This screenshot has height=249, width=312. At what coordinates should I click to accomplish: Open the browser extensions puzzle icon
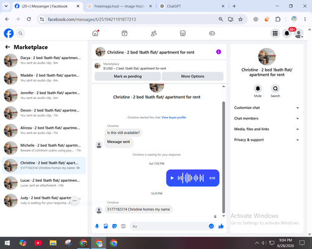pyautogui.click(x=278, y=19)
